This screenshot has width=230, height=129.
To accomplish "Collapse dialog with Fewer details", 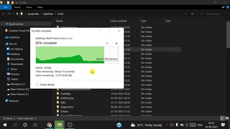I will (x=45, y=85).
